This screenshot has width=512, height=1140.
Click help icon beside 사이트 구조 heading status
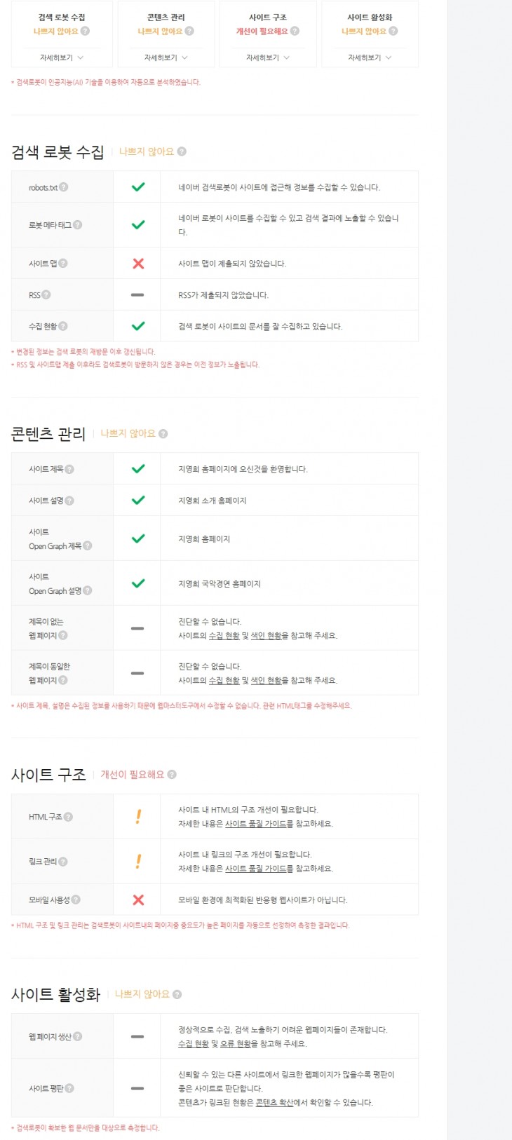(172, 775)
